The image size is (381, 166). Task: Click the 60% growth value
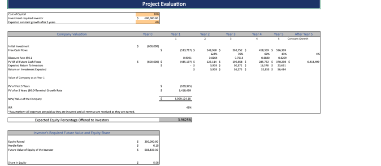pyautogui.click(x=267, y=54)
